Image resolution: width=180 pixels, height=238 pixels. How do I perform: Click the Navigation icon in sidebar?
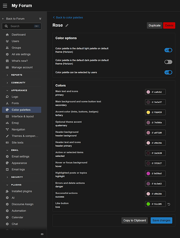pyautogui.click(x=7, y=129)
